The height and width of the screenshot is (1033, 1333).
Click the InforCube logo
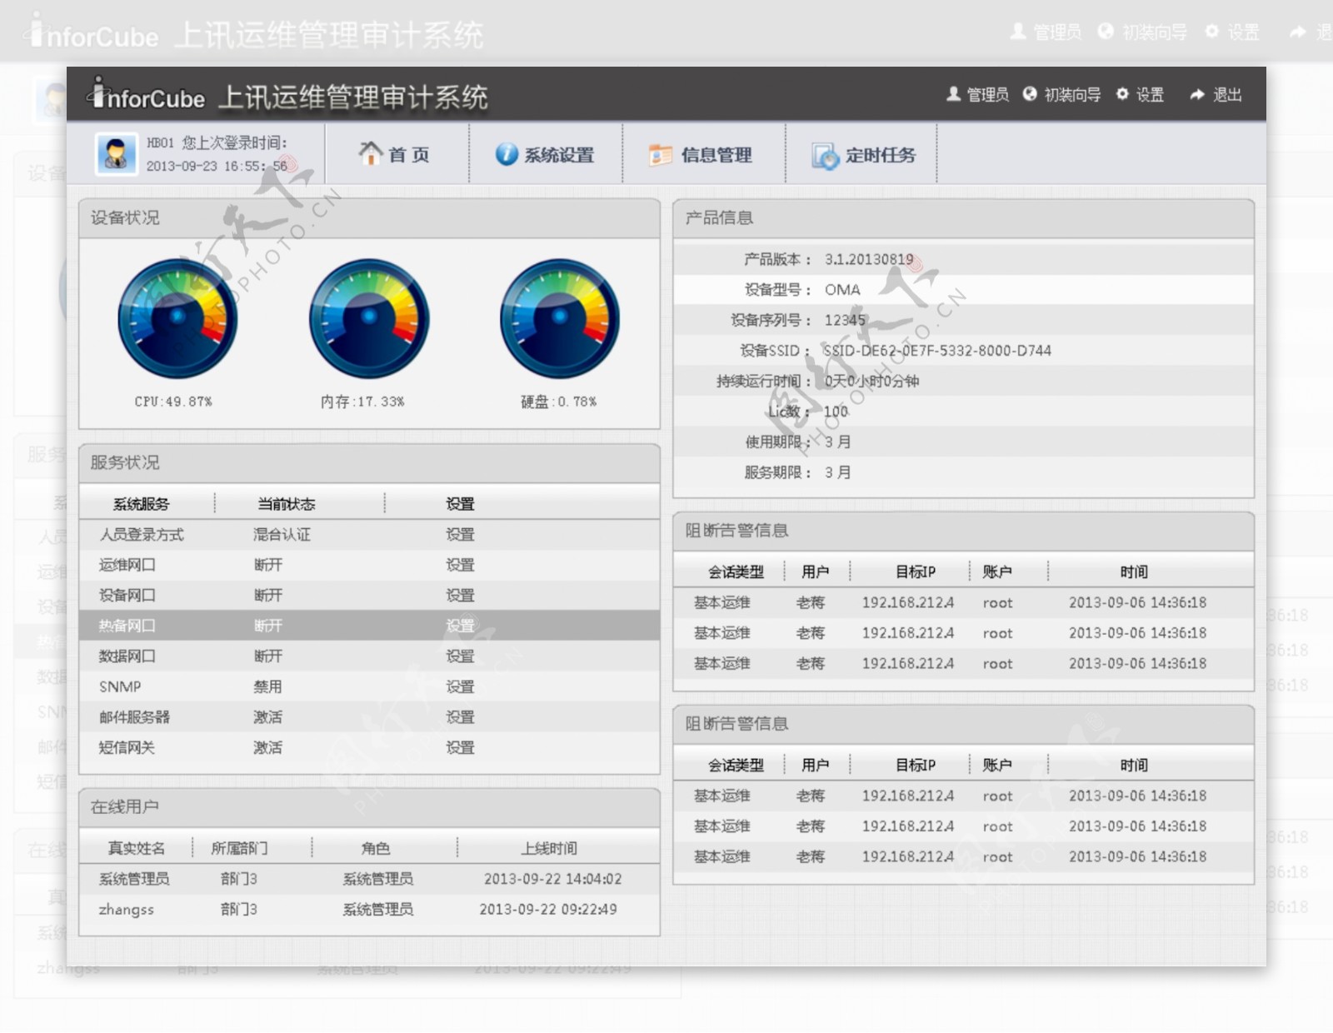click(147, 95)
